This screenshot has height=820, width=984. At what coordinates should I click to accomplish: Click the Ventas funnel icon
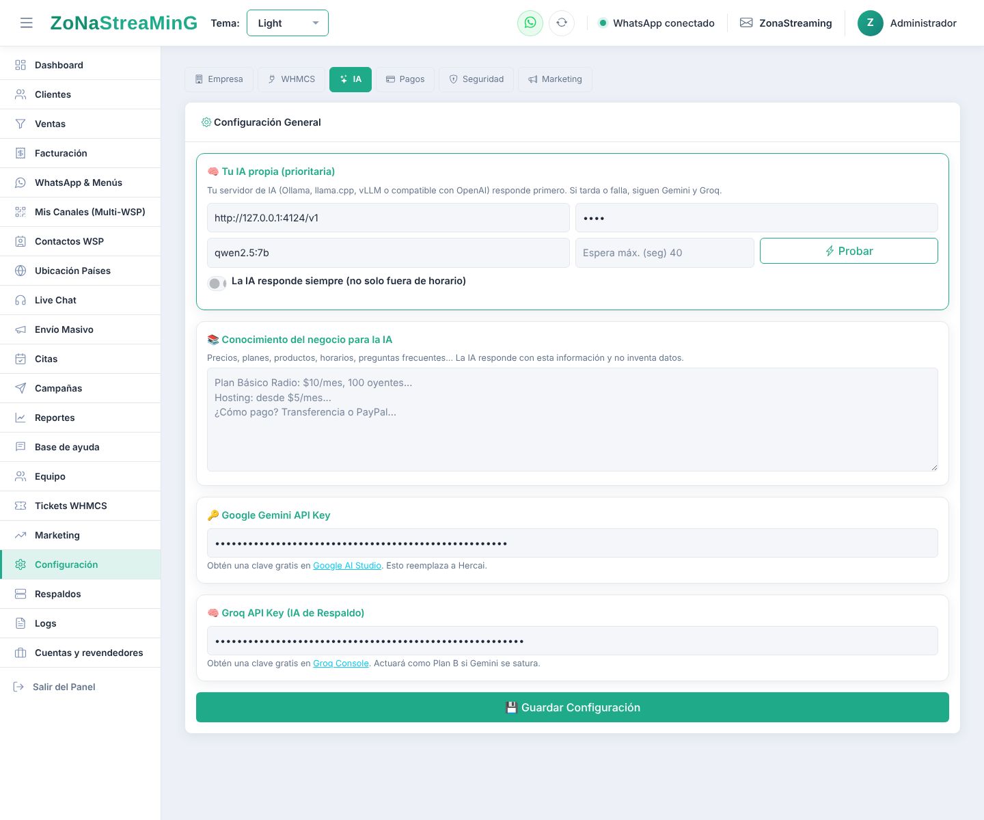(x=20, y=124)
